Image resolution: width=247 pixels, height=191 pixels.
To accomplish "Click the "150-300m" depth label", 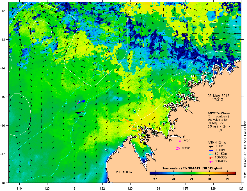I will coord(221,158).
